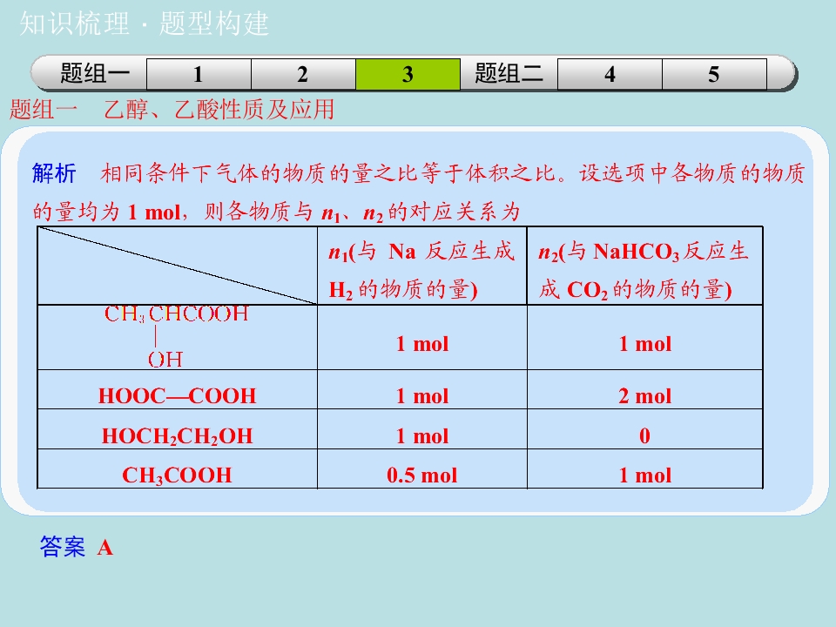Select the HOOC—COOH table cell
The width and height of the screenshot is (836, 627).
point(178,396)
